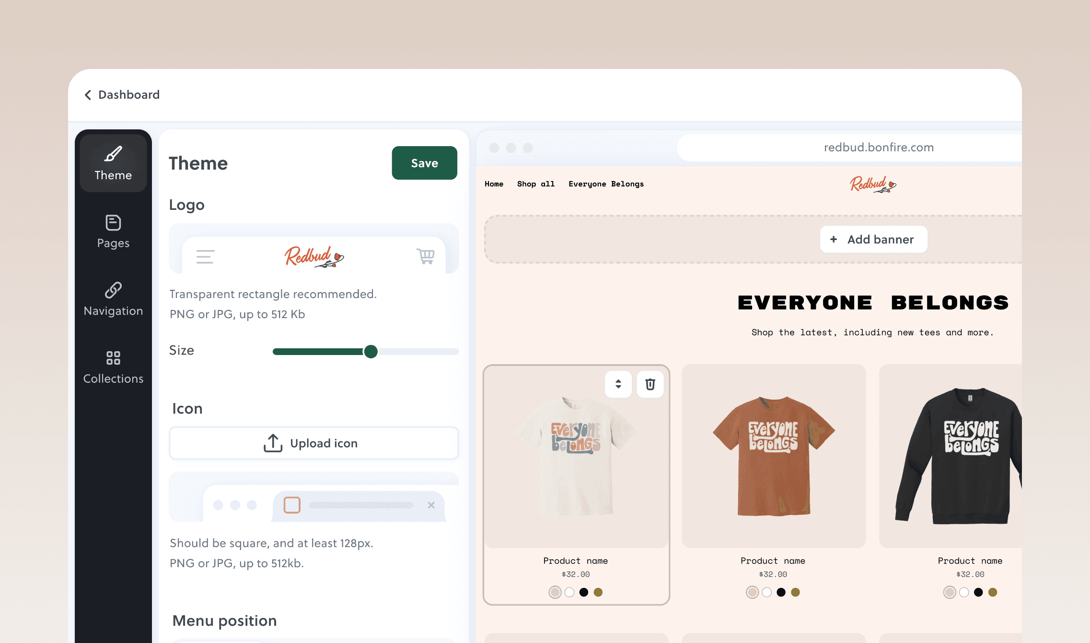Choose the olive swatch on the white tee
The image size is (1090, 643).
598,592
